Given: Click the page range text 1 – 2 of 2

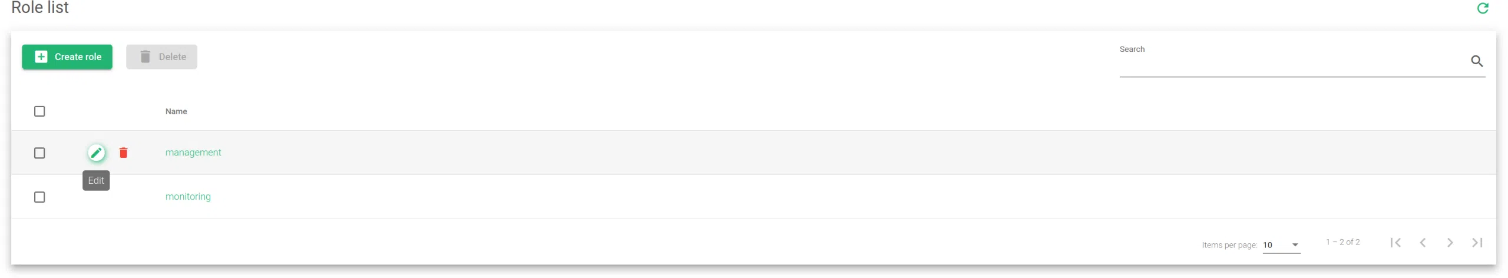Looking at the screenshot, I should (1342, 242).
